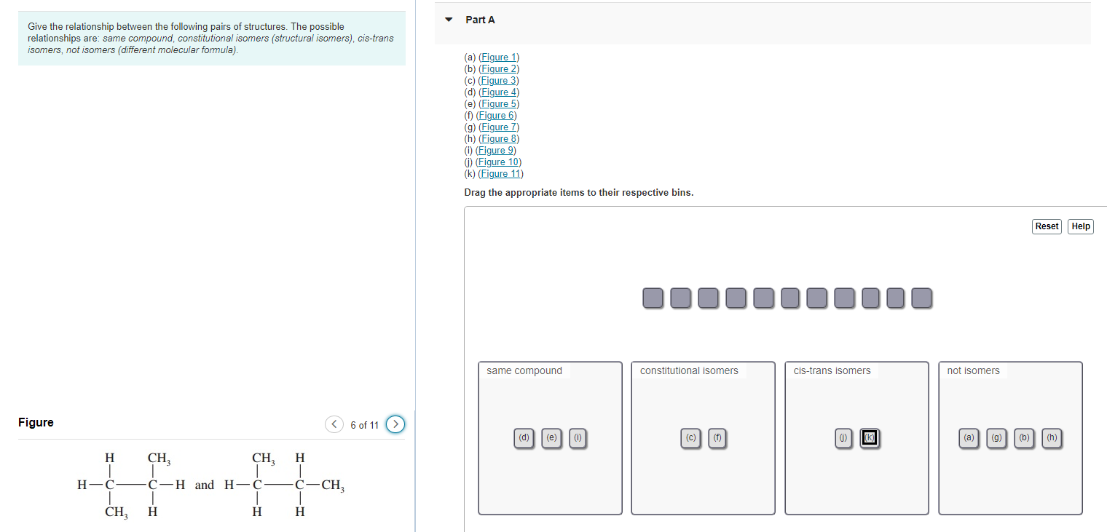Screen dimensions: 1107x532
Task: Select item (d) in same compound bin
Action: point(524,438)
